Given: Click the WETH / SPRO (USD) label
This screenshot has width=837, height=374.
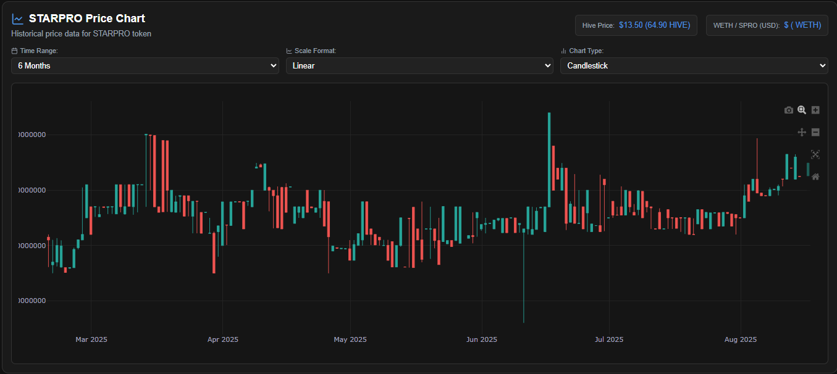Looking at the screenshot, I should (x=746, y=25).
